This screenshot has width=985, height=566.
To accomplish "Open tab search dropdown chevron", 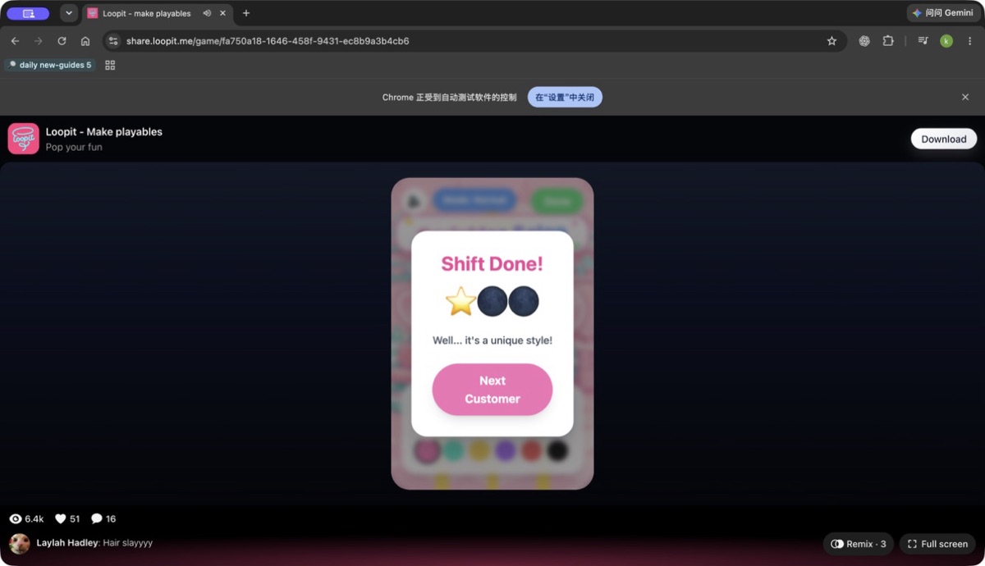I will pyautogui.click(x=69, y=13).
